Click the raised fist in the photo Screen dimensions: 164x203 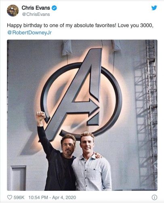tap(41, 116)
